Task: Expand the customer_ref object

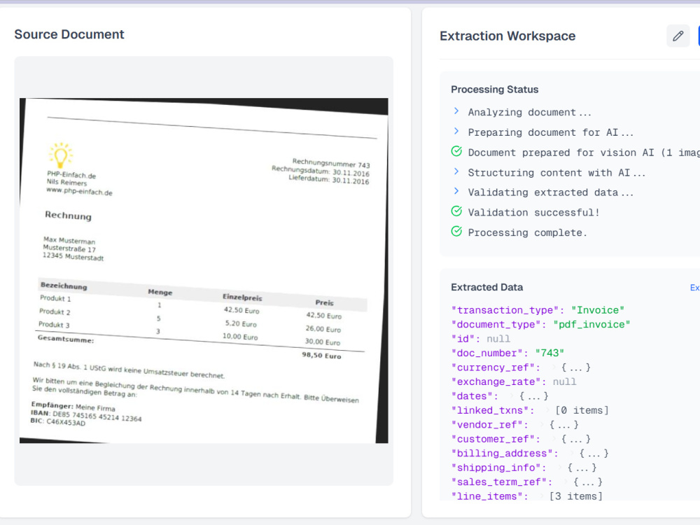Action: tap(554, 439)
